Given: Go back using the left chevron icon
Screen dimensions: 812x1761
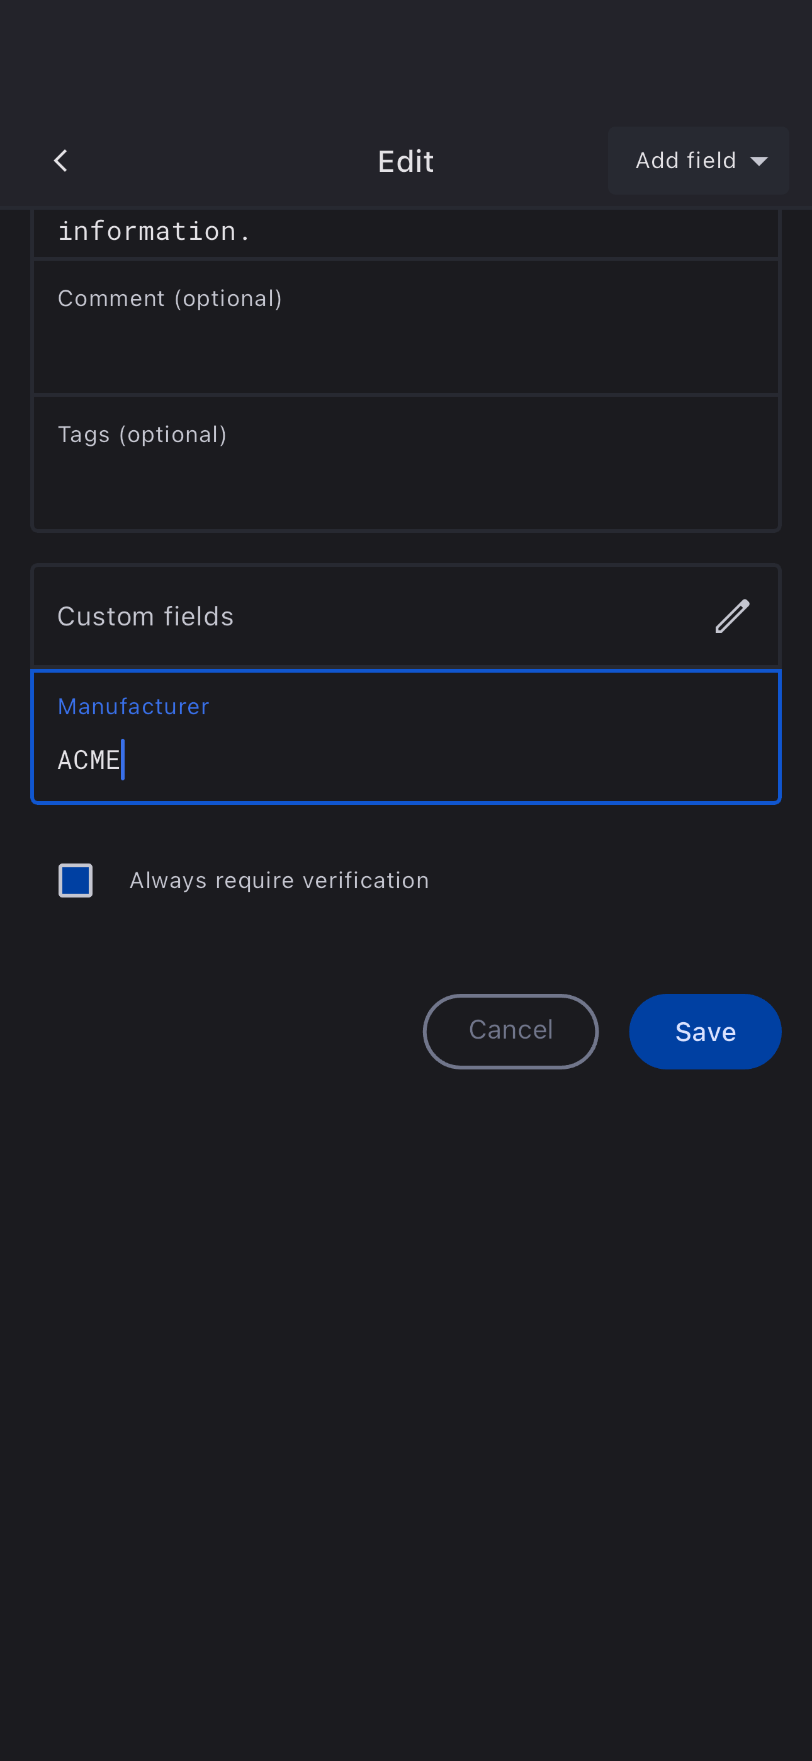Looking at the screenshot, I should click(61, 161).
